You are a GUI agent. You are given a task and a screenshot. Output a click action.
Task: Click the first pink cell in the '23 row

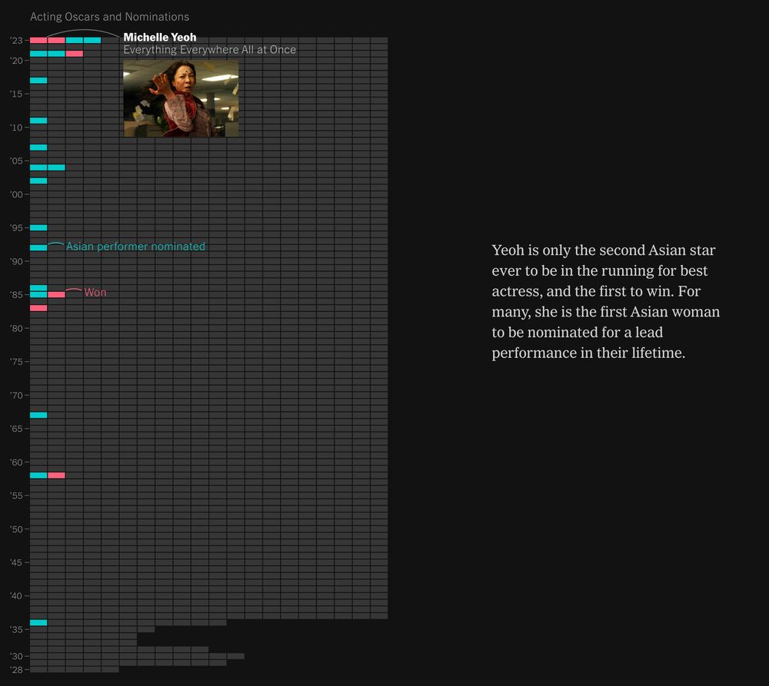(x=38, y=40)
